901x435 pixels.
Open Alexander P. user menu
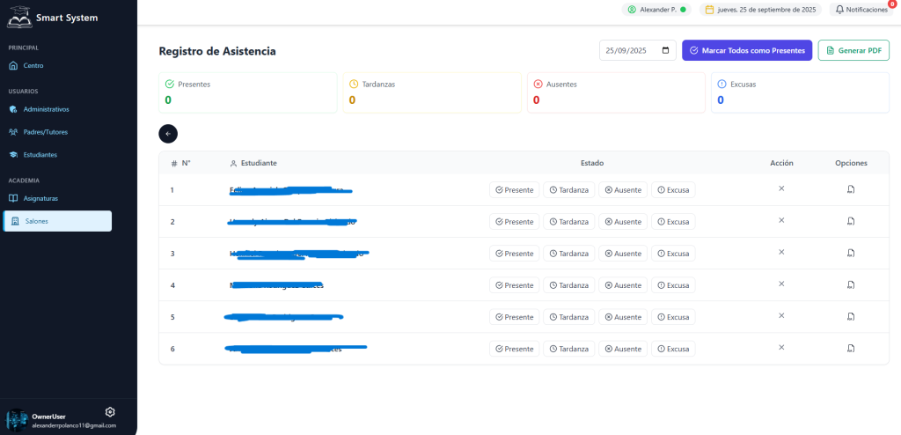pos(656,10)
